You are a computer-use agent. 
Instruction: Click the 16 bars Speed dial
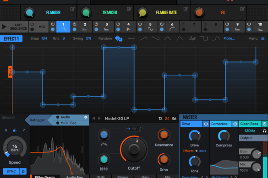15,147
